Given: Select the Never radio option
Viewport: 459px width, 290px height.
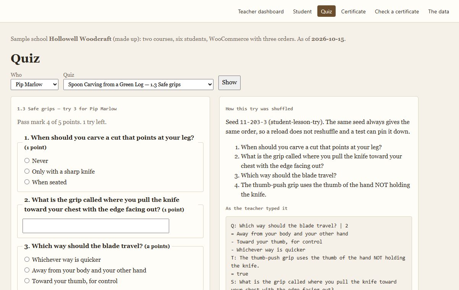Looking at the screenshot, I should tap(27, 161).
